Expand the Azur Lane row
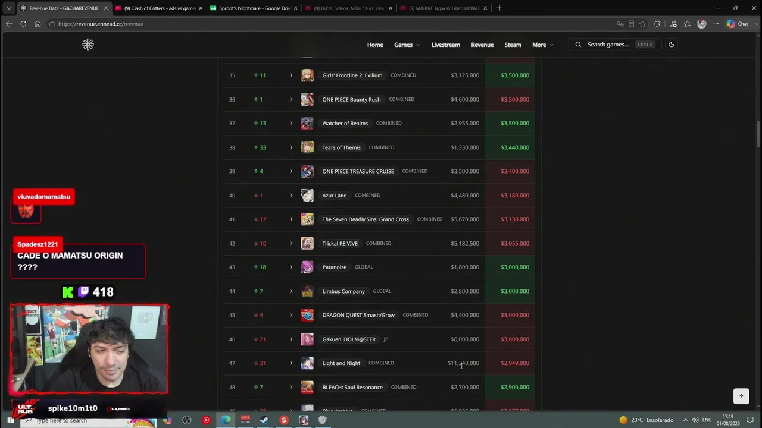Screen dimensions: 762x428 point(291,195)
